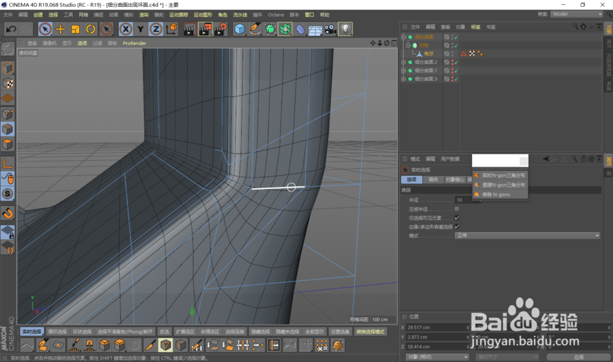Image resolution: width=613 pixels, height=362 pixels.
Task: Toggle 压感半径 checkbox
Action: point(457,209)
